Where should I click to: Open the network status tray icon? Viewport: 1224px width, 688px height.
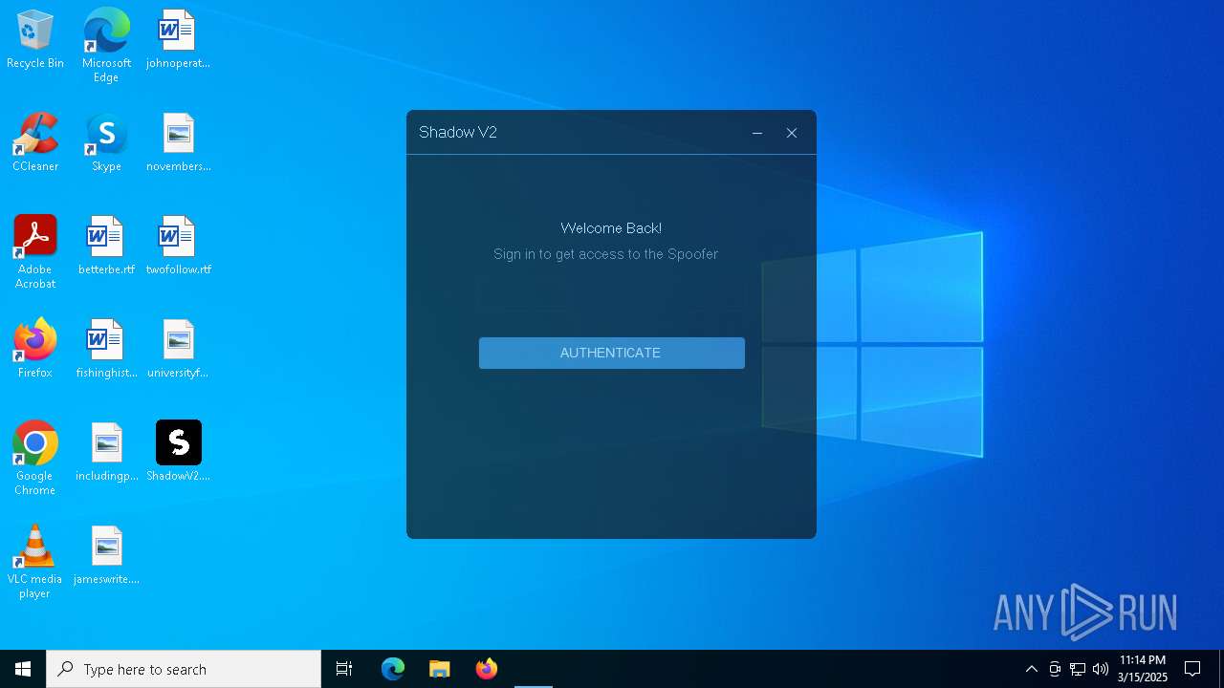(x=1078, y=669)
